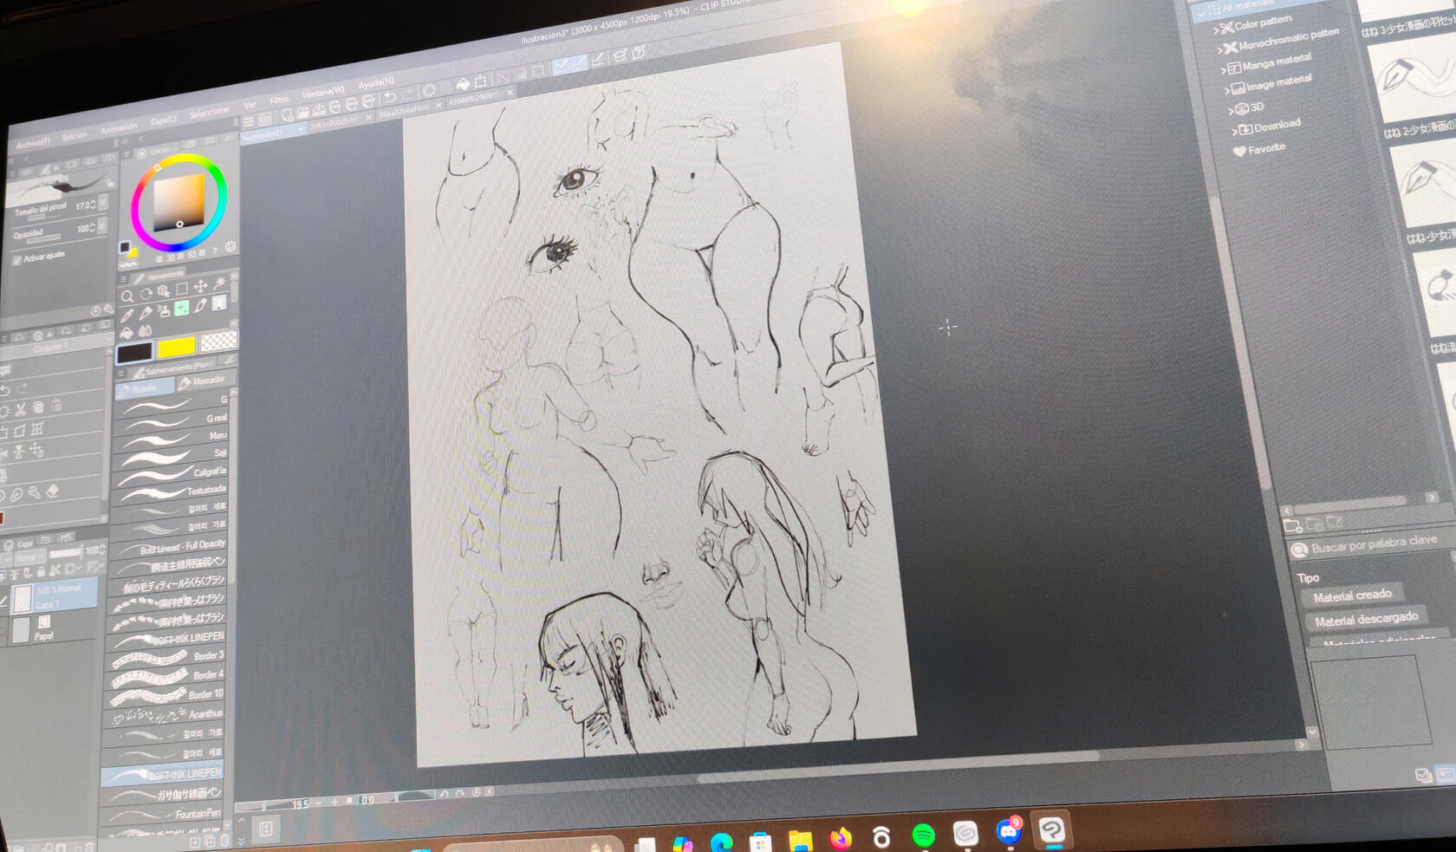Switch to the Marcador sub tool tab
The image size is (1456, 852).
coord(206,380)
